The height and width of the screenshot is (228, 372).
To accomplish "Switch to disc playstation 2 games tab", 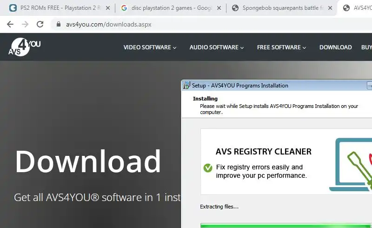I will point(171,8).
